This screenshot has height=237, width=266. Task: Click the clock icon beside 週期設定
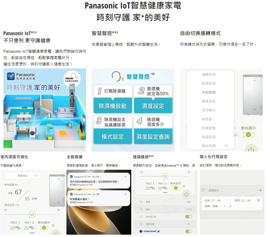(x=203, y=190)
